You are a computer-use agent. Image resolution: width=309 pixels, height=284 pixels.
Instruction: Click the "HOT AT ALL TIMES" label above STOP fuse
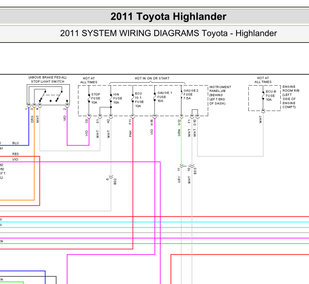(88, 80)
